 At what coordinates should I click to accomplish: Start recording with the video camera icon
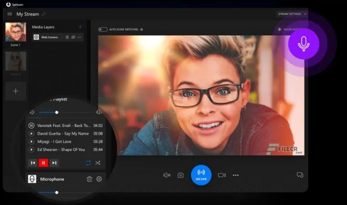tap(222, 175)
